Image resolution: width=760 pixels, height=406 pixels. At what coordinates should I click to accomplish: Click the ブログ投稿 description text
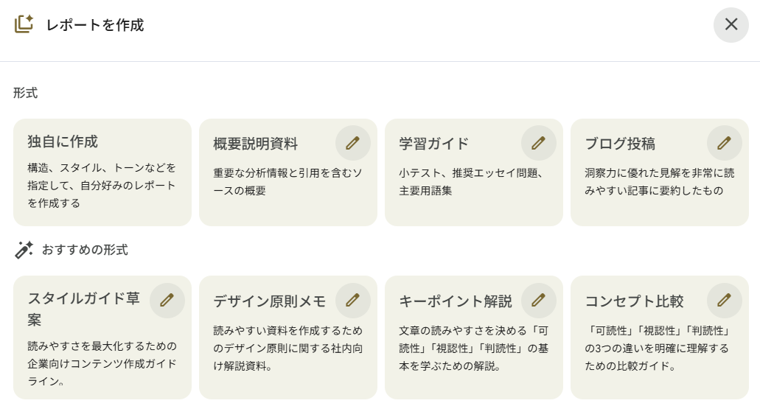pos(659,182)
